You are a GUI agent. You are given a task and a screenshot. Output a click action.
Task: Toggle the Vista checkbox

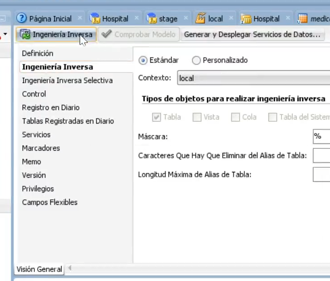click(x=197, y=117)
